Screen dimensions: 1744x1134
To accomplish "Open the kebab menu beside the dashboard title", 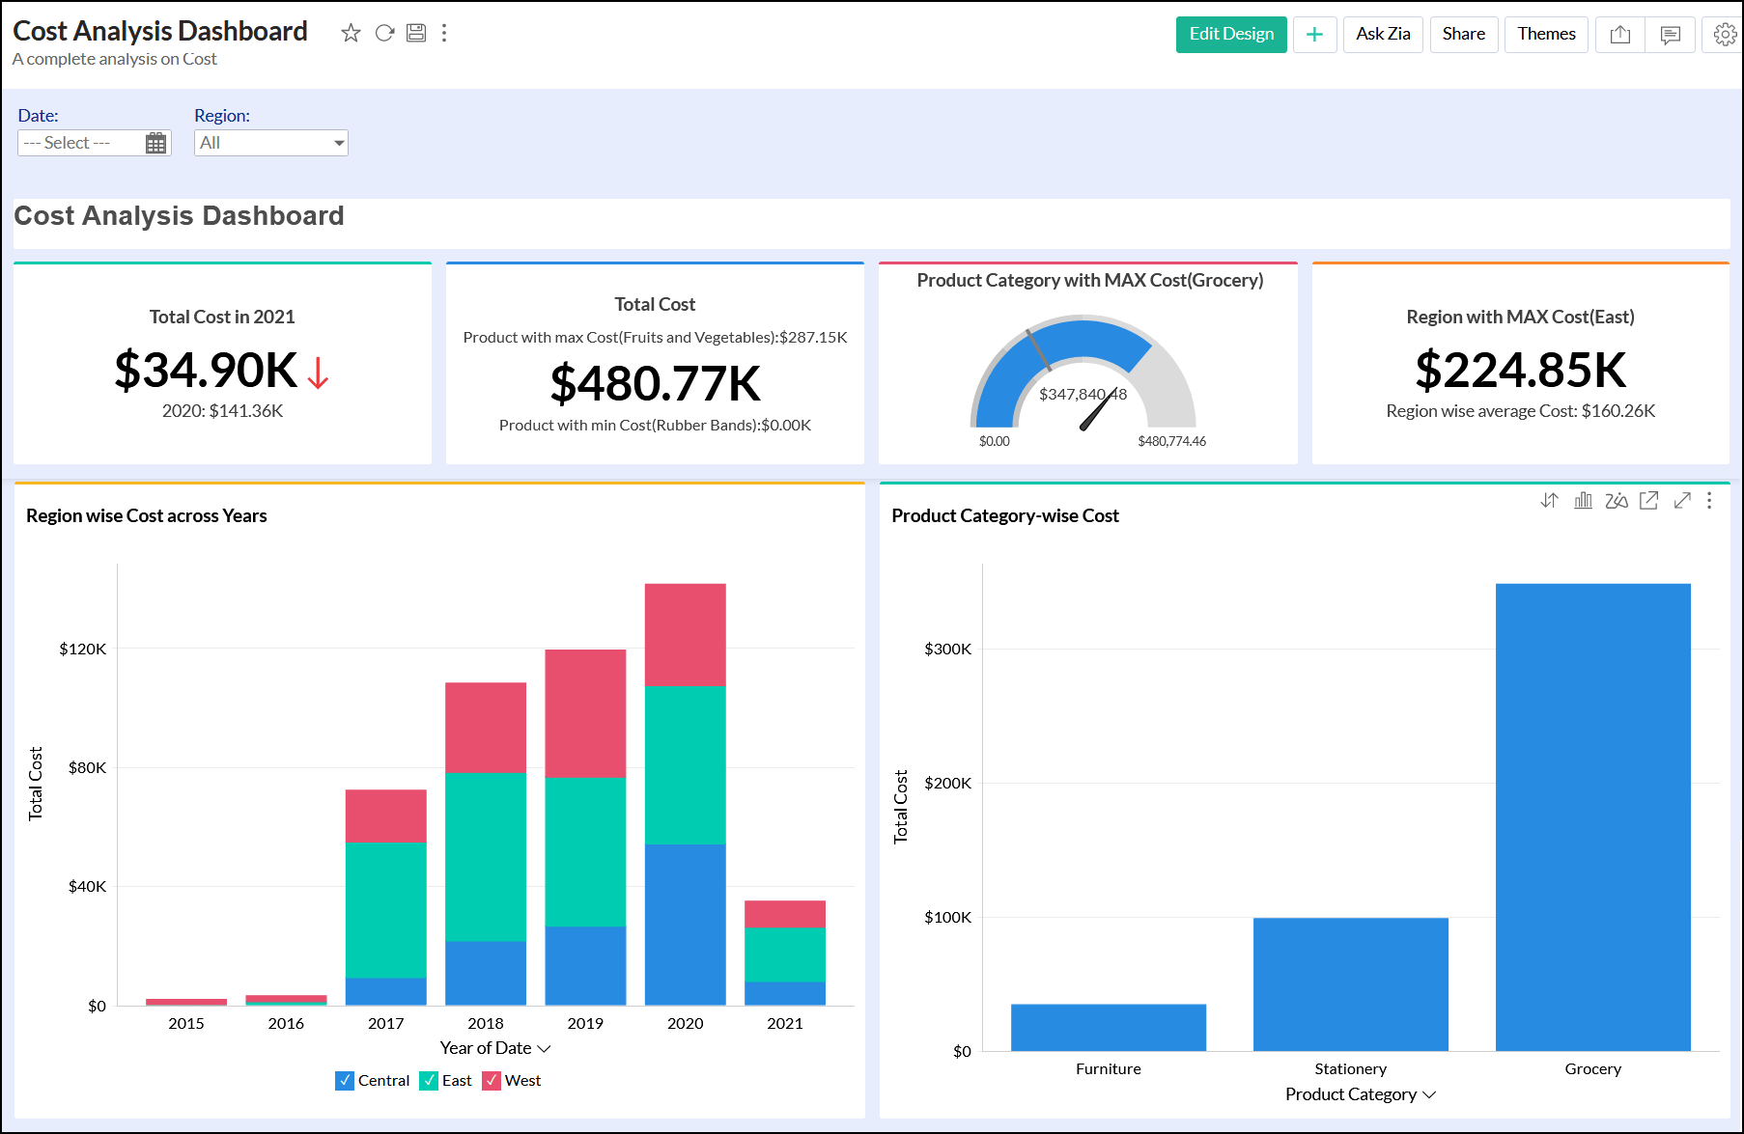I will click(x=444, y=32).
